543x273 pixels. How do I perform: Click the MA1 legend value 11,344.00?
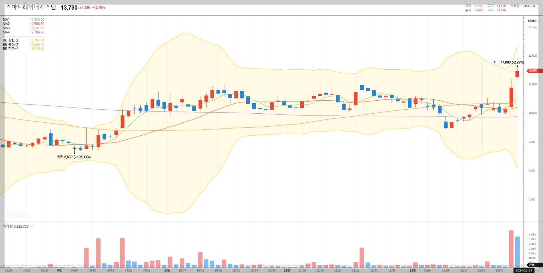click(37, 19)
